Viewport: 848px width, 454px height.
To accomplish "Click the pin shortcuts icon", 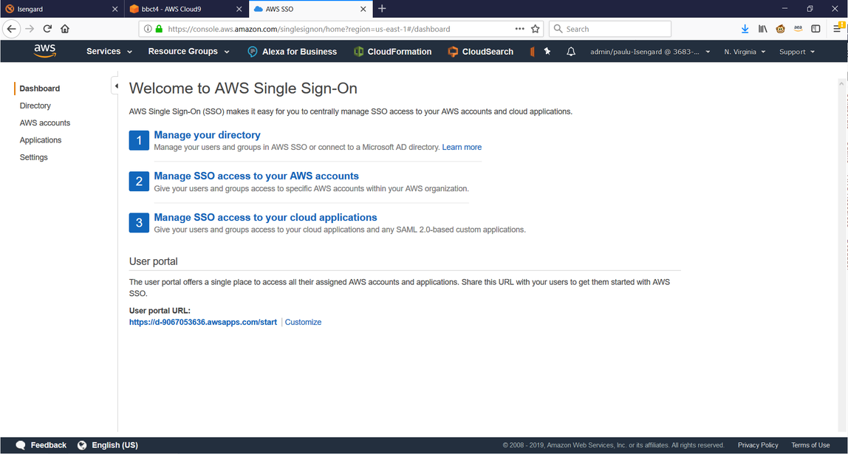I will [547, 52].
